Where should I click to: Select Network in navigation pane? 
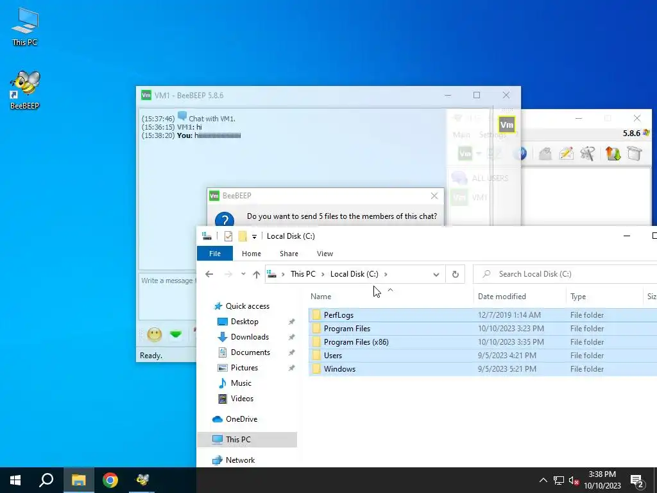(x=240, y=460)
